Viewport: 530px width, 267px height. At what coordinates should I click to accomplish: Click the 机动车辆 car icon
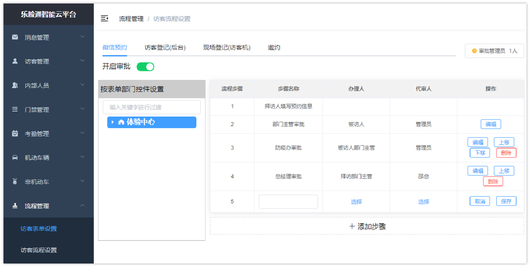pos(15,157)
